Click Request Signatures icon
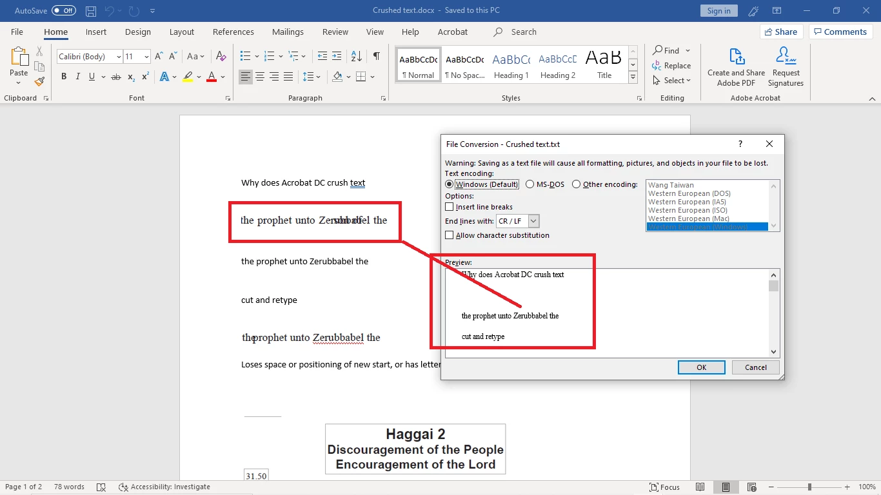The width and height of the screenshot is (881, 495). 786,67
